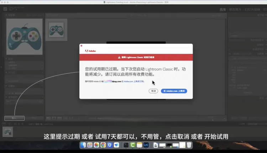
Task: Open the Adobe.com subscription link
Action: [134, 81]
